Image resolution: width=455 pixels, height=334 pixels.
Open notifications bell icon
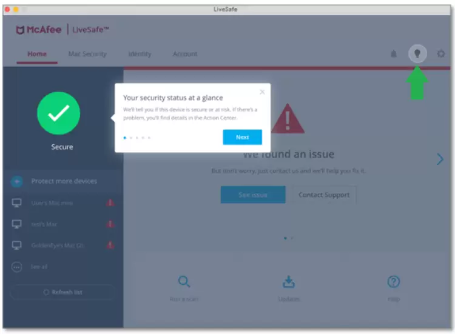pyautogui.click(x=394, y=53)
